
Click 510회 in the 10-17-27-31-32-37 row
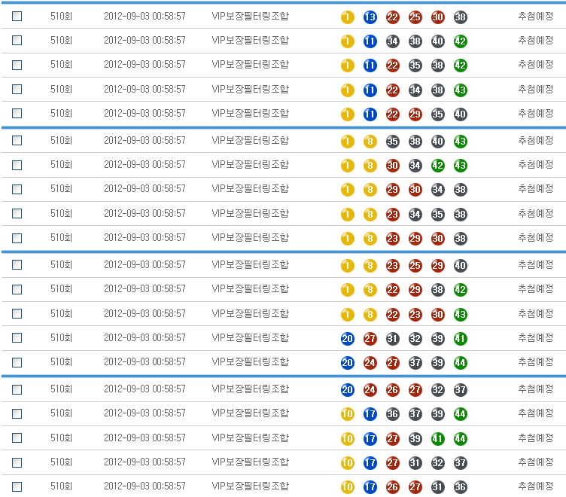tap(61, 462)
